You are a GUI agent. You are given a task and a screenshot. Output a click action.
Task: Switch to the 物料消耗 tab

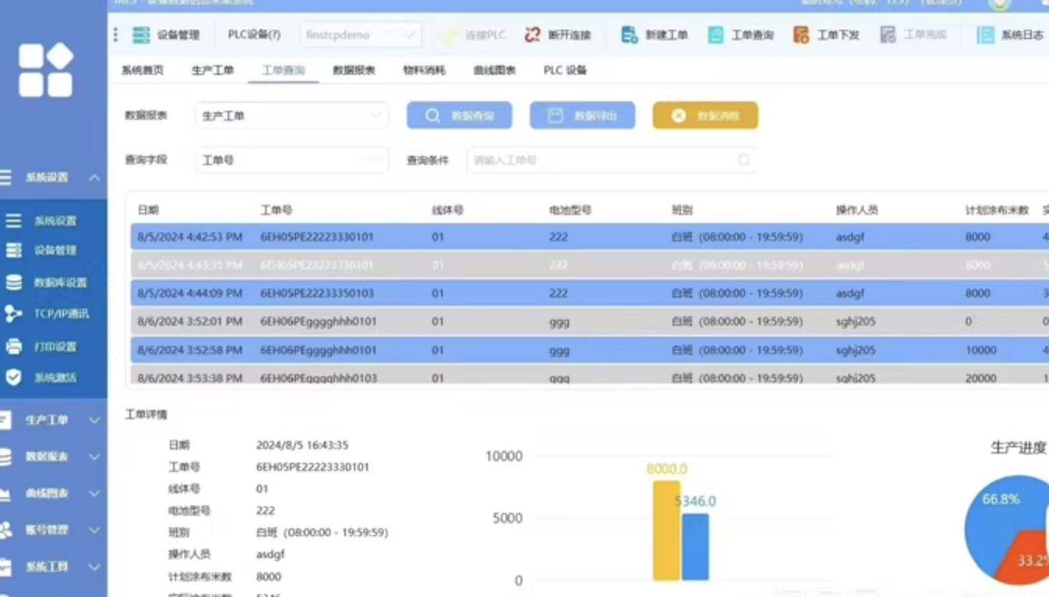424,70
